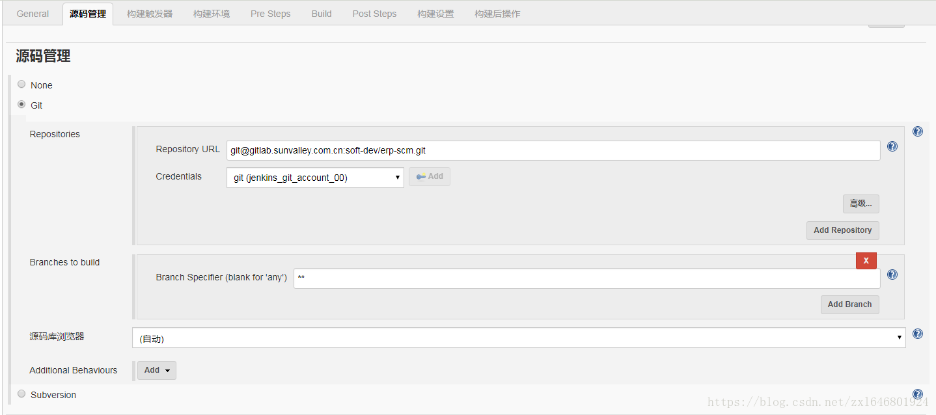Viewport: 936px width, 415px height.
Task: Switch to the 构建触发器 tab
Action: [x=150, y=14]
